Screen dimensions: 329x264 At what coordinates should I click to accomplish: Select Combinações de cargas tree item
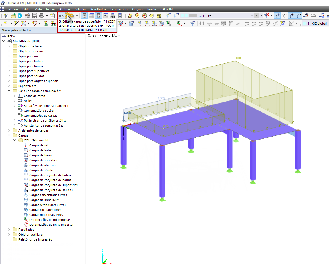40,116
